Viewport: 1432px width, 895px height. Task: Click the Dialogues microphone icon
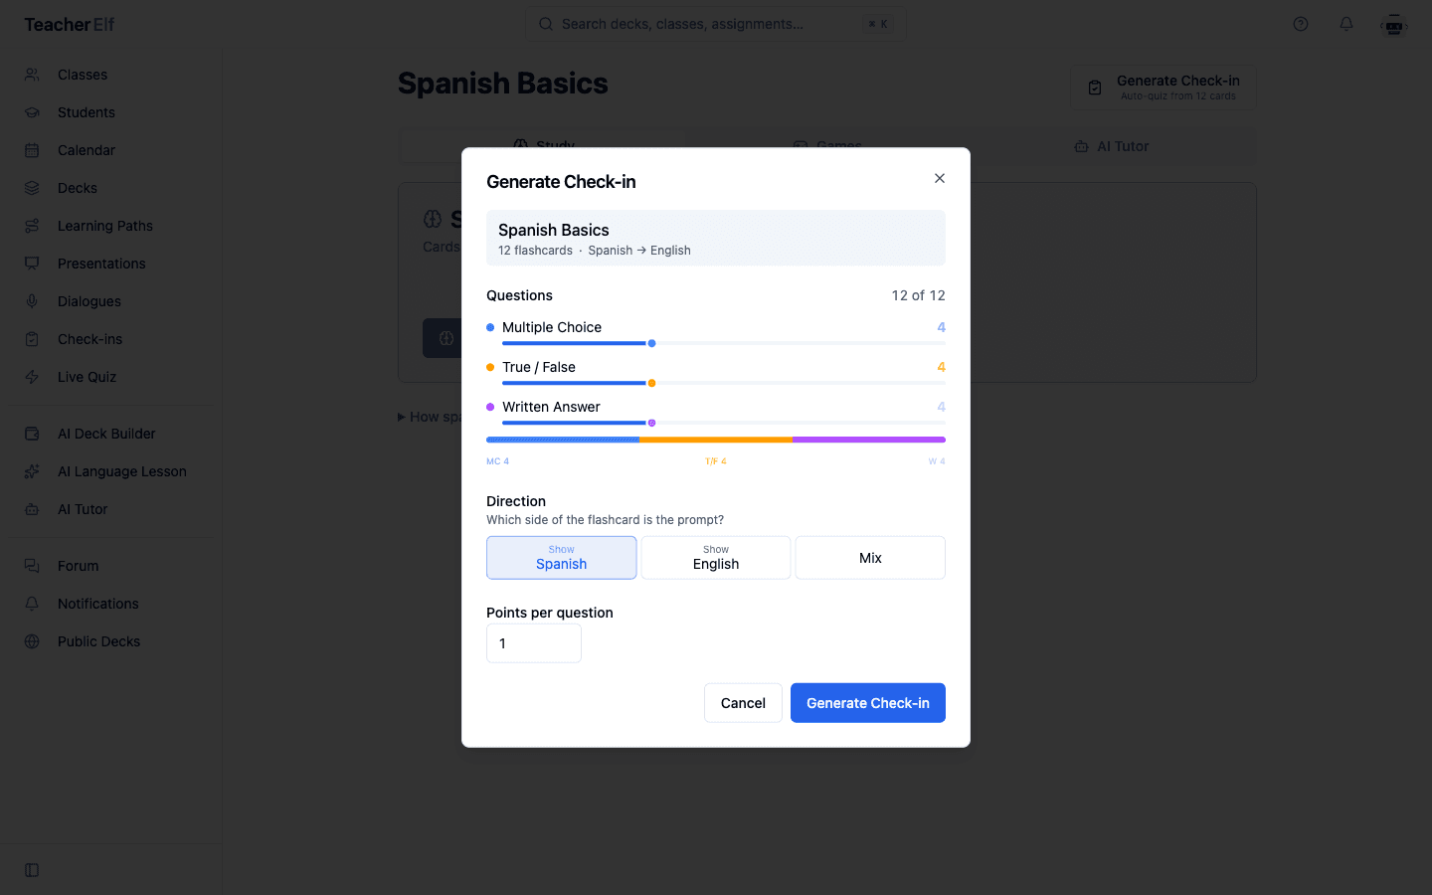pyautogui.click(x=32, y=301)
